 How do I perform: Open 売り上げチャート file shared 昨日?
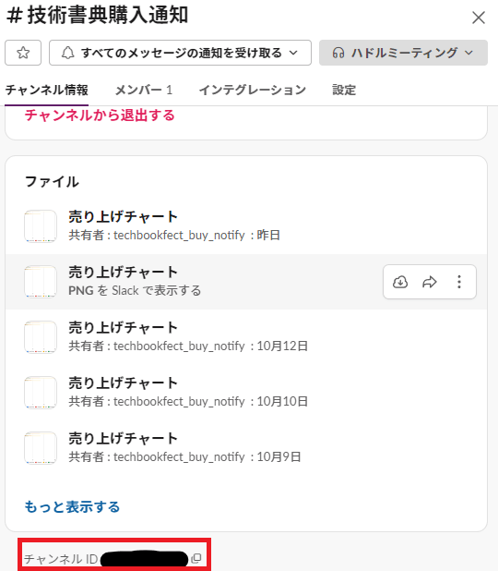tap(246, 226)
